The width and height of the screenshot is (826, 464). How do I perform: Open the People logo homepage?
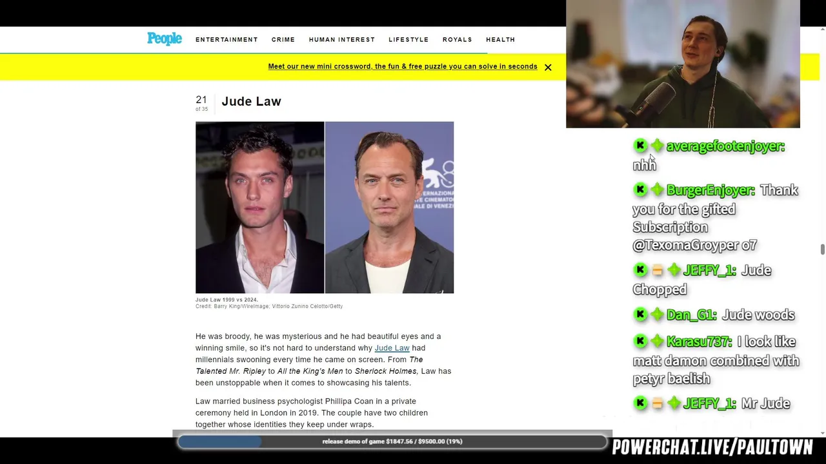click(x=165, y=39)
